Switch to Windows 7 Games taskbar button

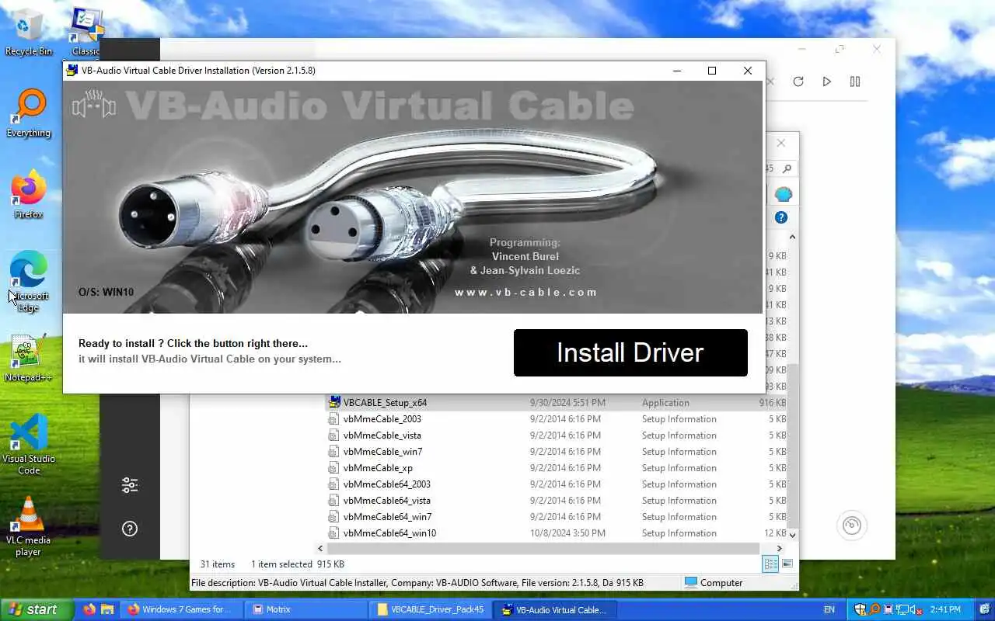pos(180,609)
